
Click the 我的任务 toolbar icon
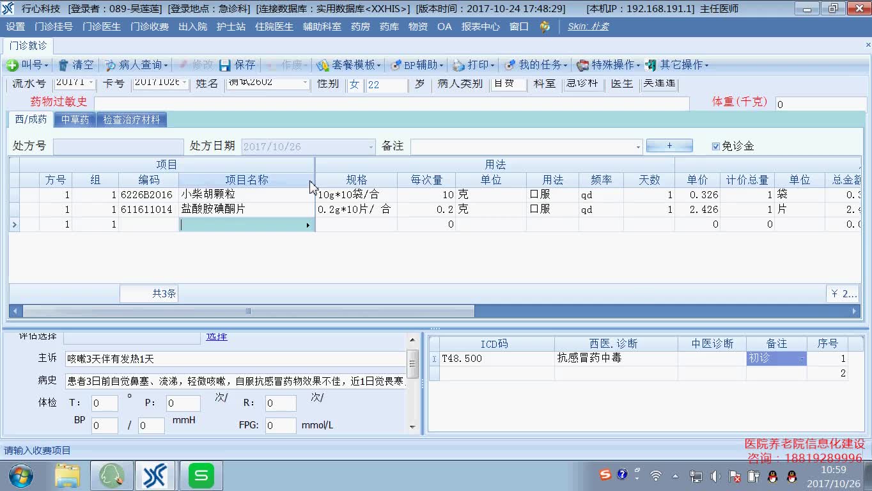(510, 65)
